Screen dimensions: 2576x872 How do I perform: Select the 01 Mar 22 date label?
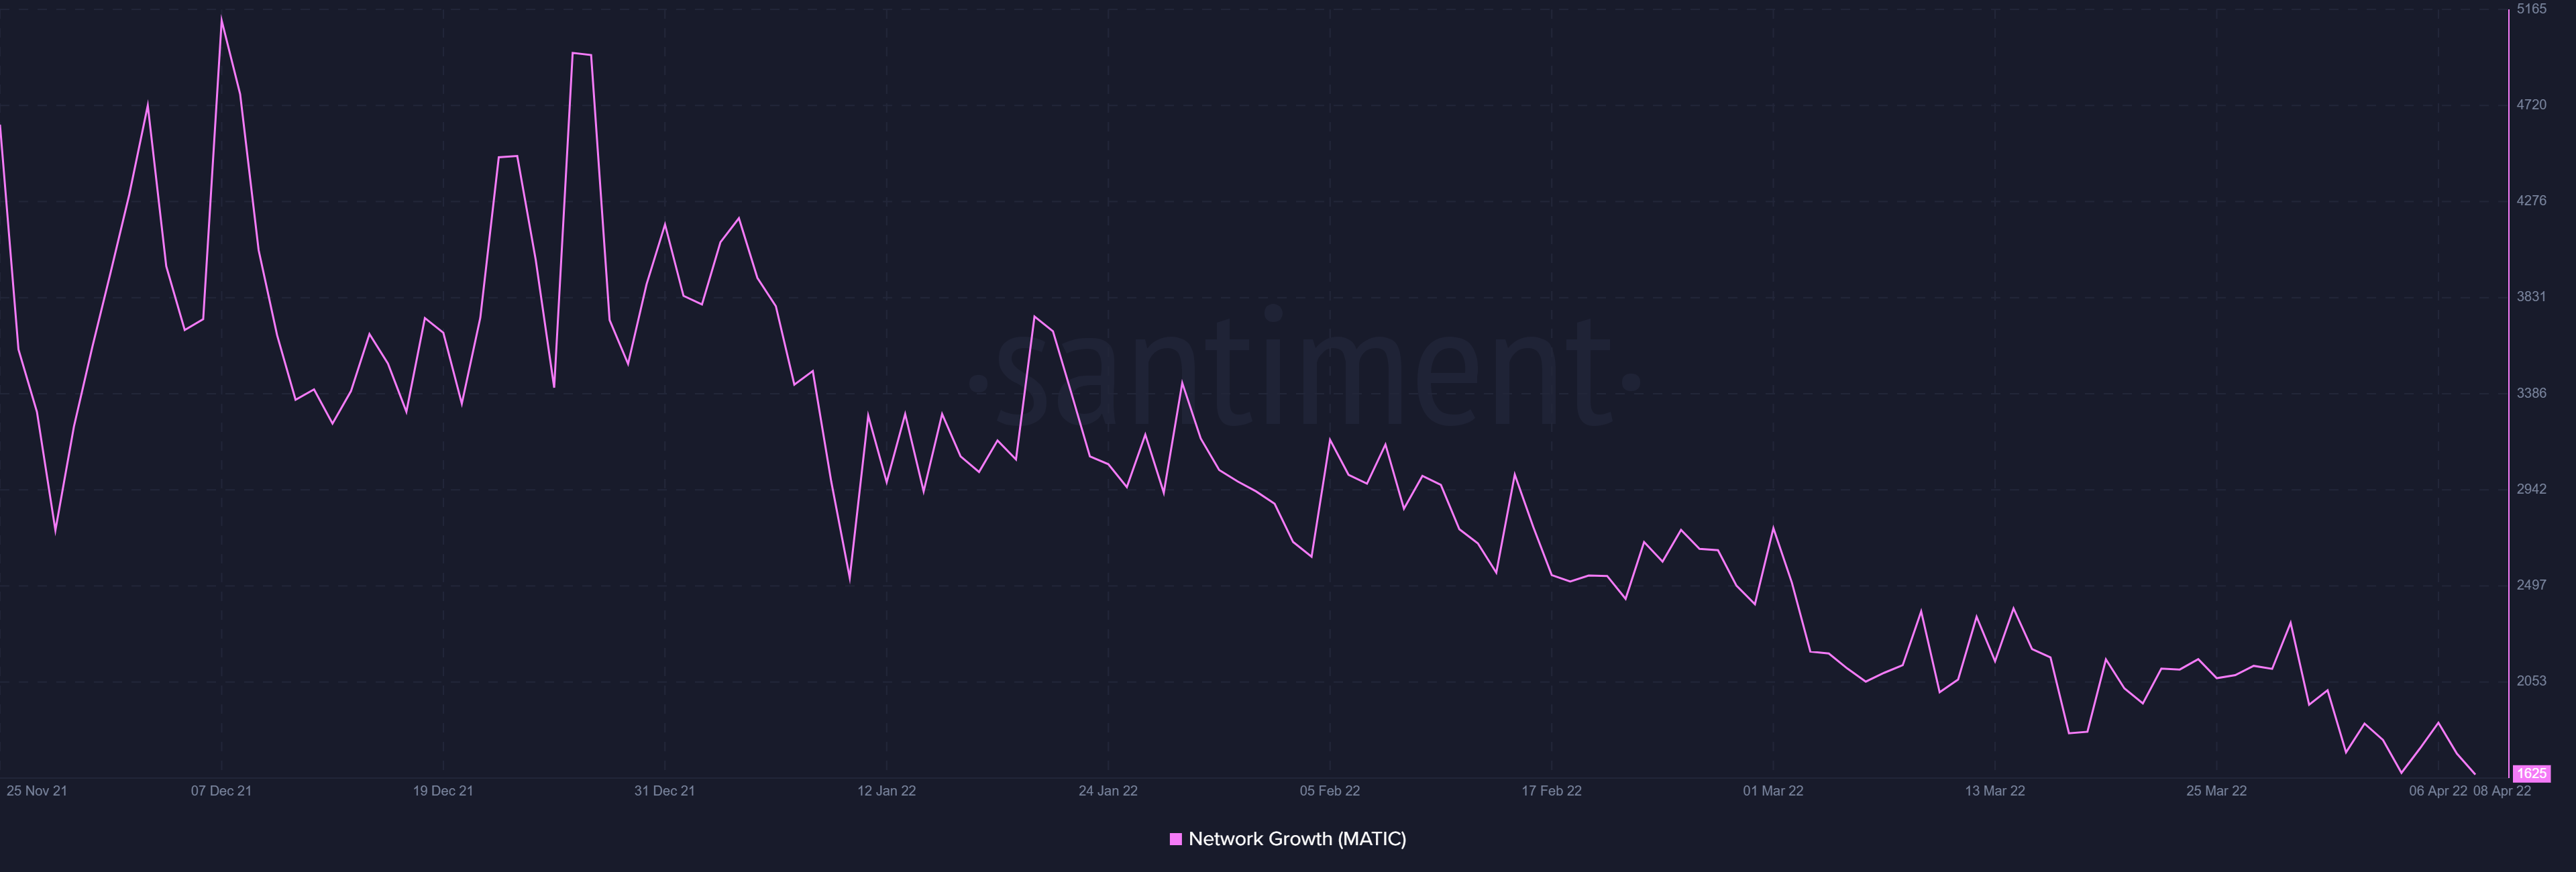coord(1773,791)
